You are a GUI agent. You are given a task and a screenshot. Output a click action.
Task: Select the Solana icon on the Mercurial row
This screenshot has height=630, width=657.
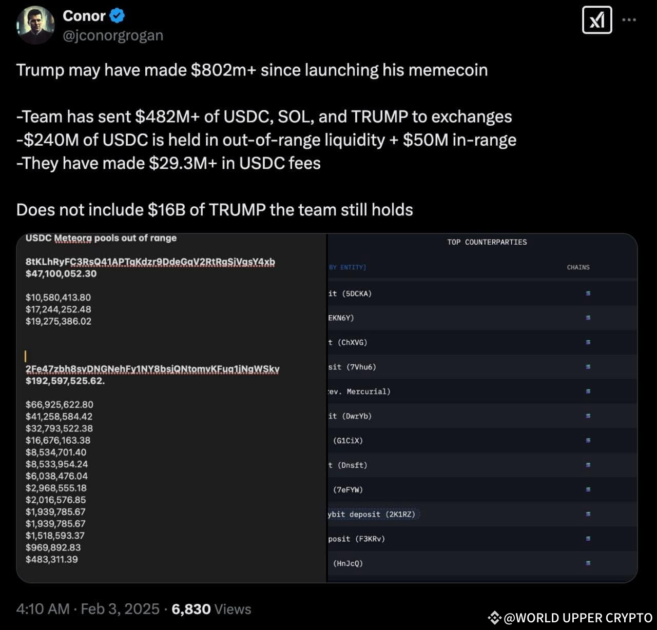pos(587,391)
